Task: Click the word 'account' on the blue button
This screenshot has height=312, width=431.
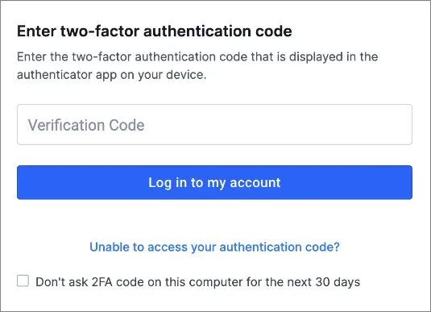Action: pyautogui.click(x=255, y=183)
